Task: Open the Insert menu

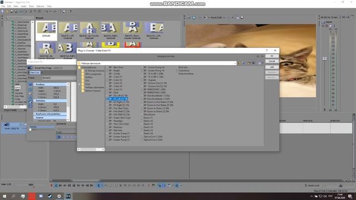Action: point(23,6)
